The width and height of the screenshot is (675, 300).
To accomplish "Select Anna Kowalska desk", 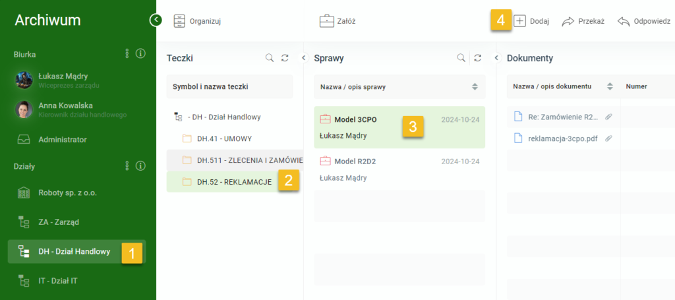I will (78, 109).
